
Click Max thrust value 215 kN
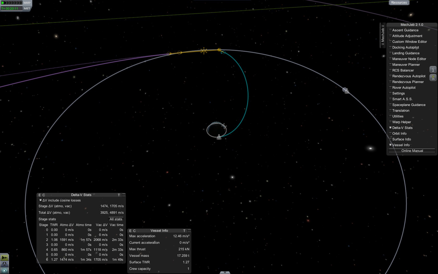[184, 249]
